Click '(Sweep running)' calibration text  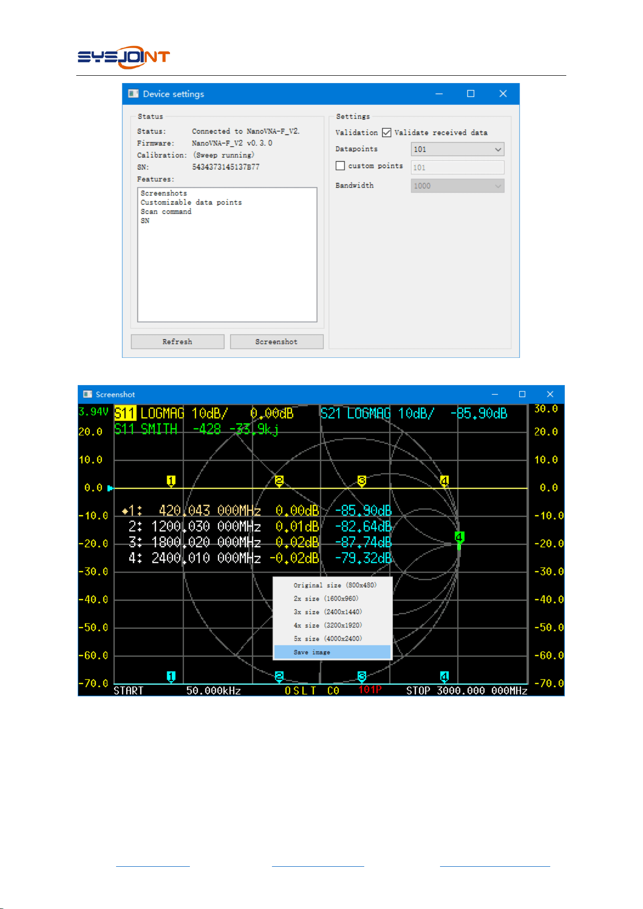tap(224, 155)
